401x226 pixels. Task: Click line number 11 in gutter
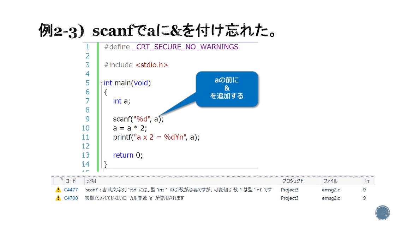click(x=86, y=137)
